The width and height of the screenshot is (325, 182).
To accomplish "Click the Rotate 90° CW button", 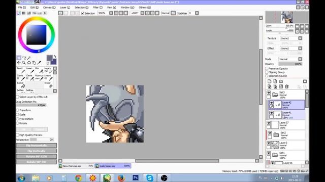I will [x=37, y=162].
